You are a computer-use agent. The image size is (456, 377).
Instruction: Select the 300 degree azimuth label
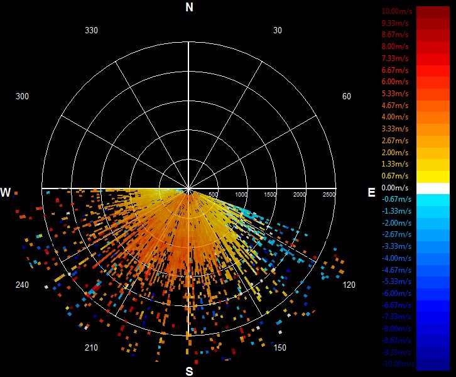tap(22, 96)
